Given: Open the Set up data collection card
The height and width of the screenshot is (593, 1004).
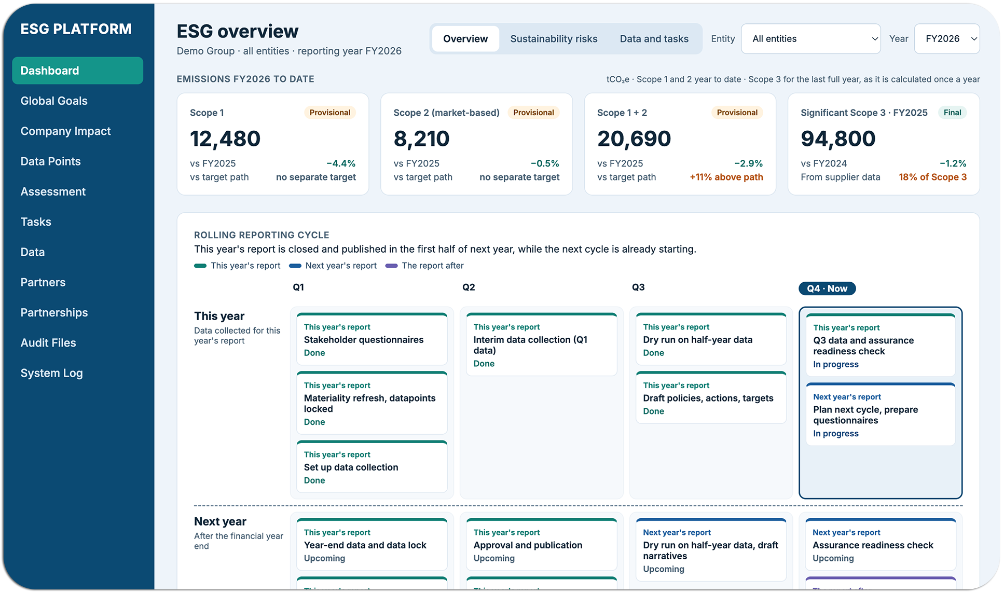Looking at the screenshot, I should [372, 466].
